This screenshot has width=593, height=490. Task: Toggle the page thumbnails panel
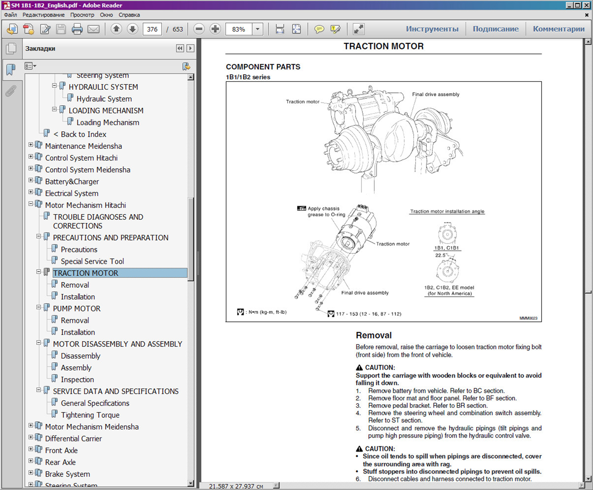11,49
